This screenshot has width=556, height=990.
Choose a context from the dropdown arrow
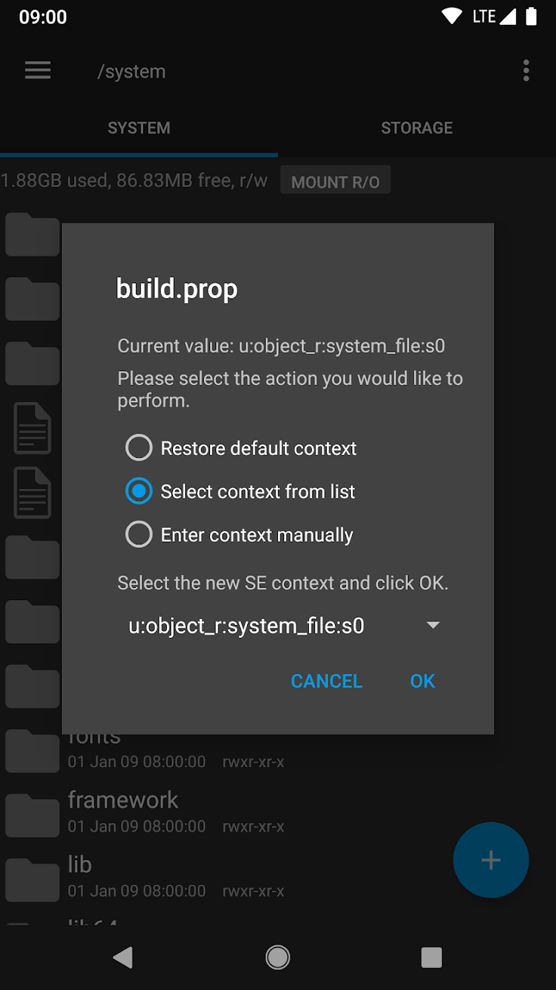pyautogui.click(x=432, y=625)
